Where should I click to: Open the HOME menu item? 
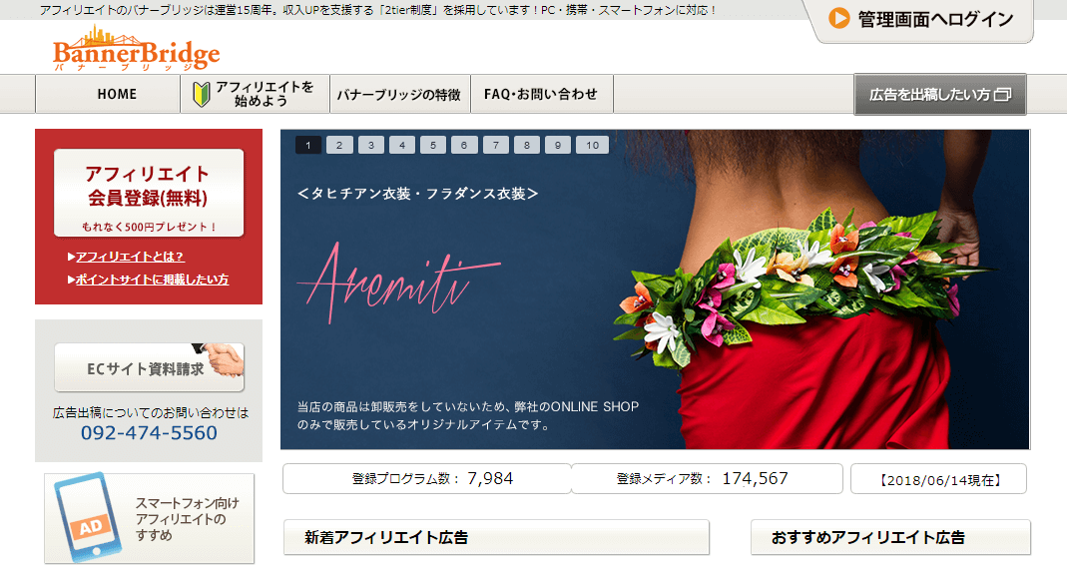pyautogui.click(x=108, y=94)
